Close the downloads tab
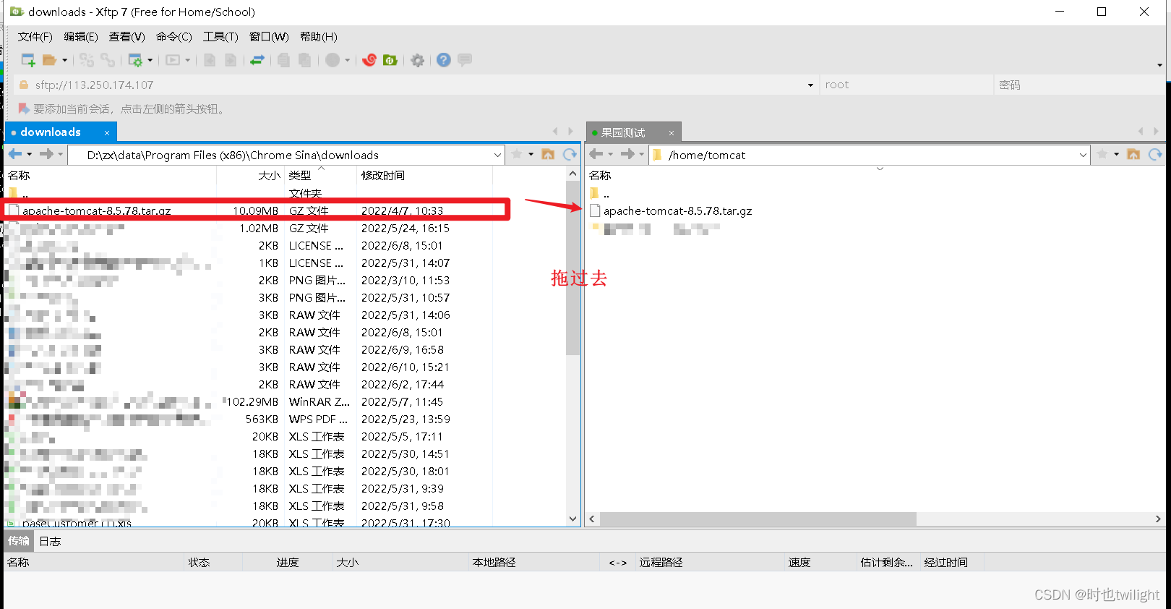 107,133
